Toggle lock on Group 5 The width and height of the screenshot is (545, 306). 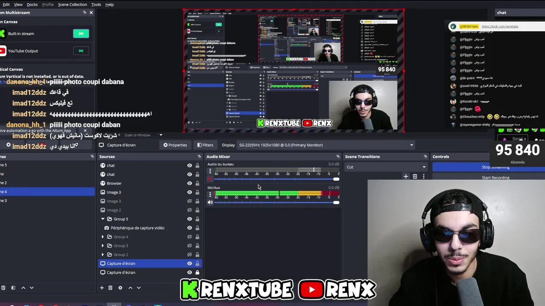(x=197, y=219)
